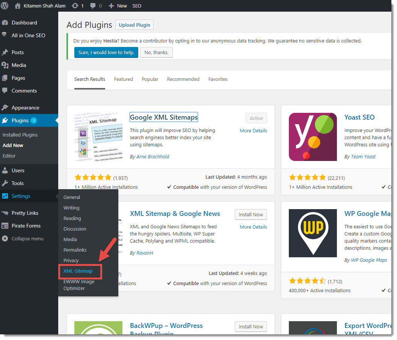View author Arne Brachhold's profile
The width and height of the screenshot is (397, 340).
(x=152, y=157)
